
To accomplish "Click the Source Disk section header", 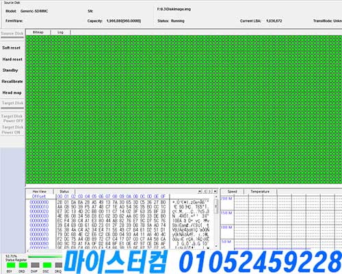I will (x=12, y=34).
